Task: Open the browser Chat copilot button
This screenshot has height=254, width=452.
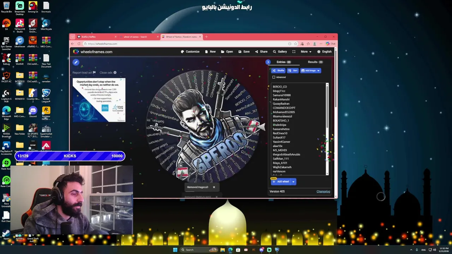Action: click(331, 44)
